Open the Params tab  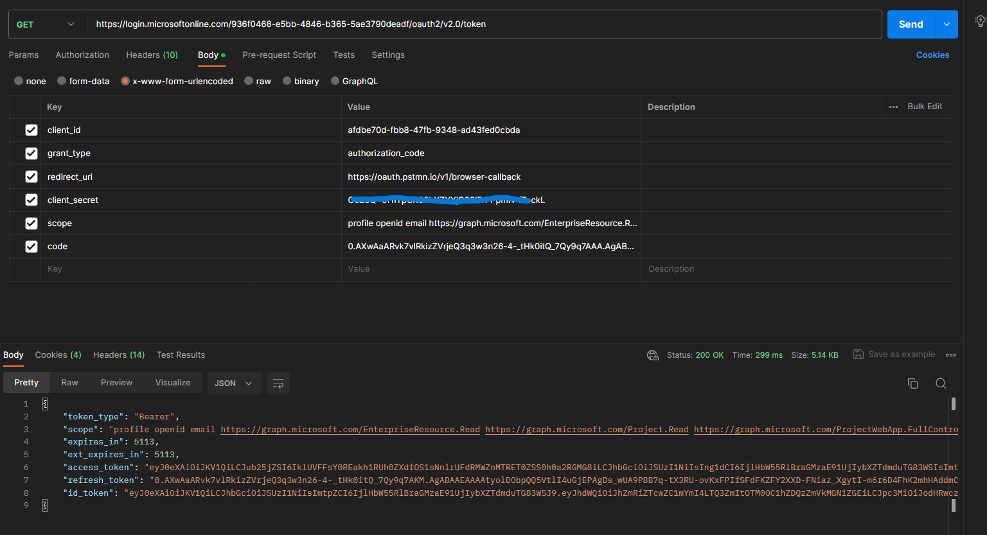[x=24, y=55]
